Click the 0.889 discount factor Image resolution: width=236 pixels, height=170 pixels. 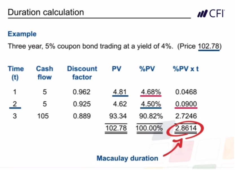pyautogui.click(x=82, y=116)
